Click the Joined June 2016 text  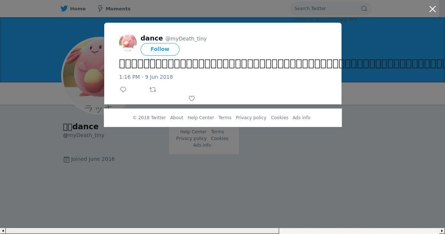pos(93,159)
